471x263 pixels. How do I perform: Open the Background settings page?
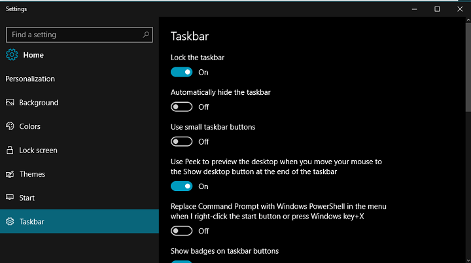tap(79, 103)
